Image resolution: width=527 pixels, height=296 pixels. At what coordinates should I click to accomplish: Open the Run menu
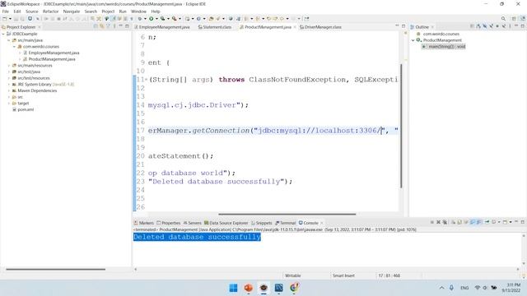tap(123, 11)
